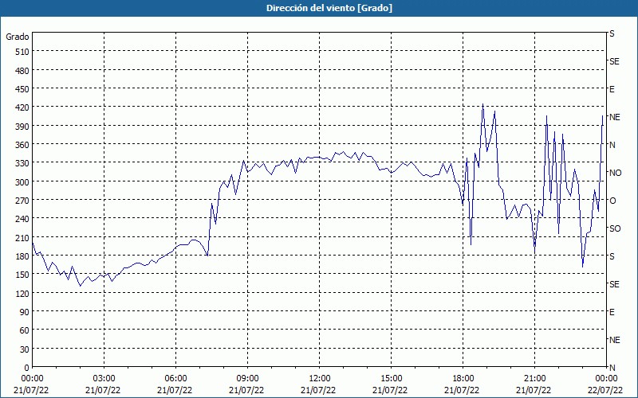The image size is (638, 398).
Task: Click the 480 value on the left axis
Action: [x=22, y=71]
